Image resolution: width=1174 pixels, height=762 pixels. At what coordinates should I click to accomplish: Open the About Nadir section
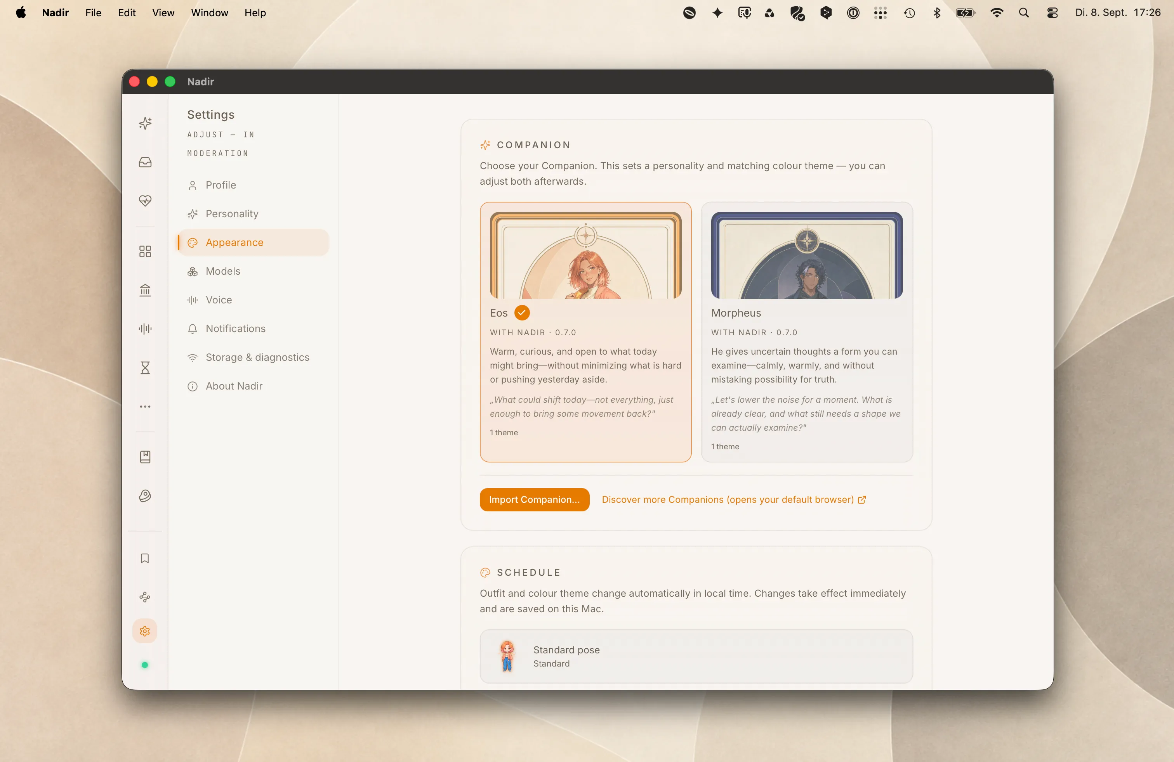click(253, 386)
